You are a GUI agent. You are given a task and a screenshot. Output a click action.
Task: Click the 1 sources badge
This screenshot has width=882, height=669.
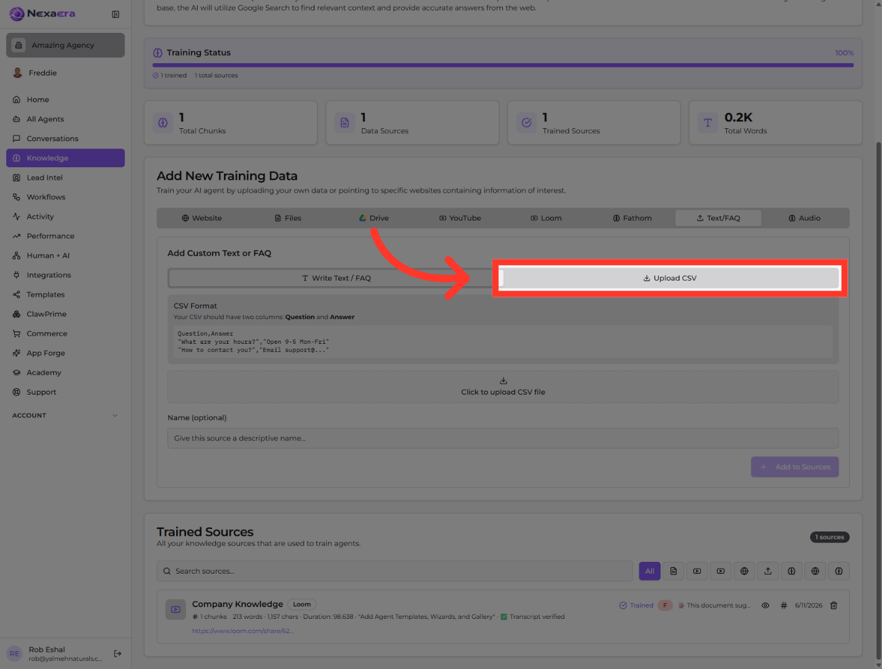click(x=829, y=537)
